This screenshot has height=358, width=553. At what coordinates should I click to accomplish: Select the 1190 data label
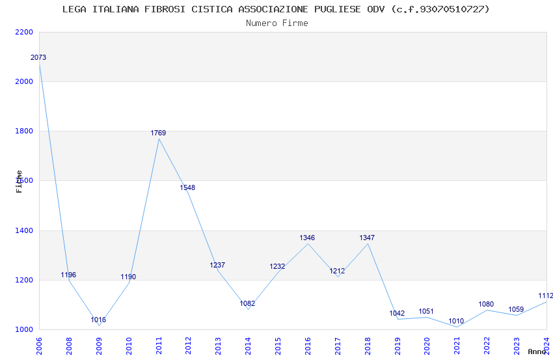tap(128, 277)
